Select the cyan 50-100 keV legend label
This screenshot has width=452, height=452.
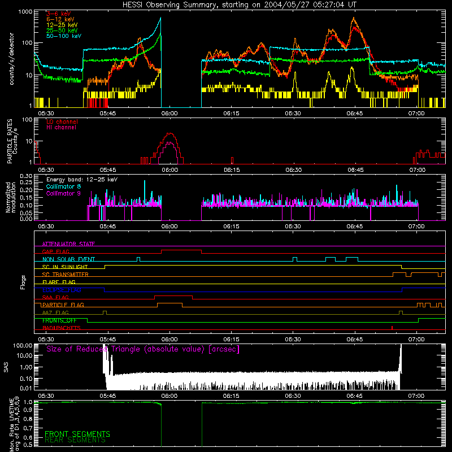point(64,36)
